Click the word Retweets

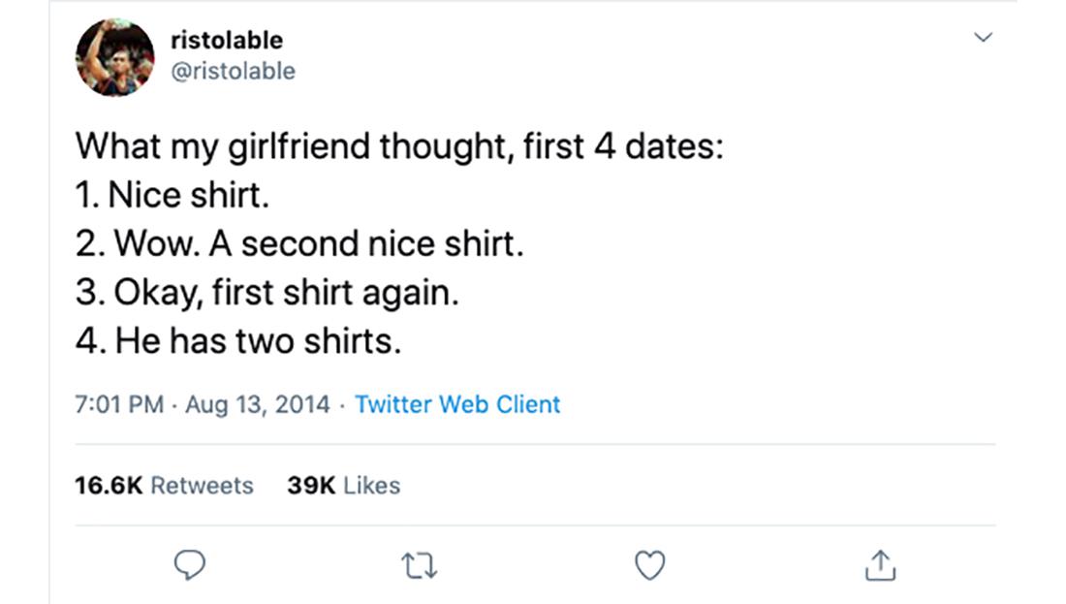(x=202, y=485)
